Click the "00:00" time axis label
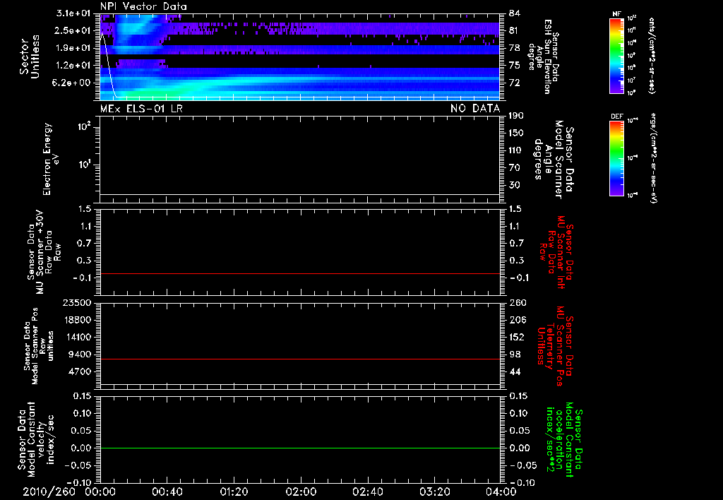723x500 pixels. point(100,492)
